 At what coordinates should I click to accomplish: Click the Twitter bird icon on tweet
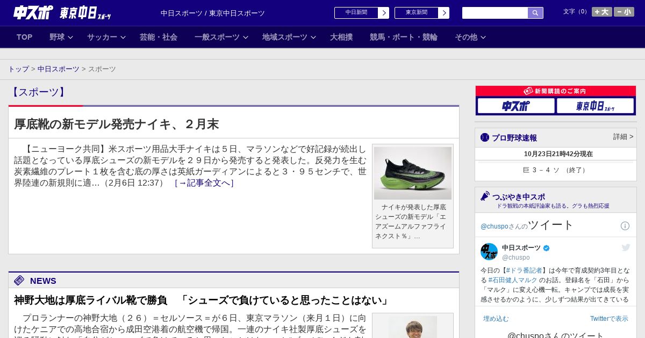[x=626, y=247]
